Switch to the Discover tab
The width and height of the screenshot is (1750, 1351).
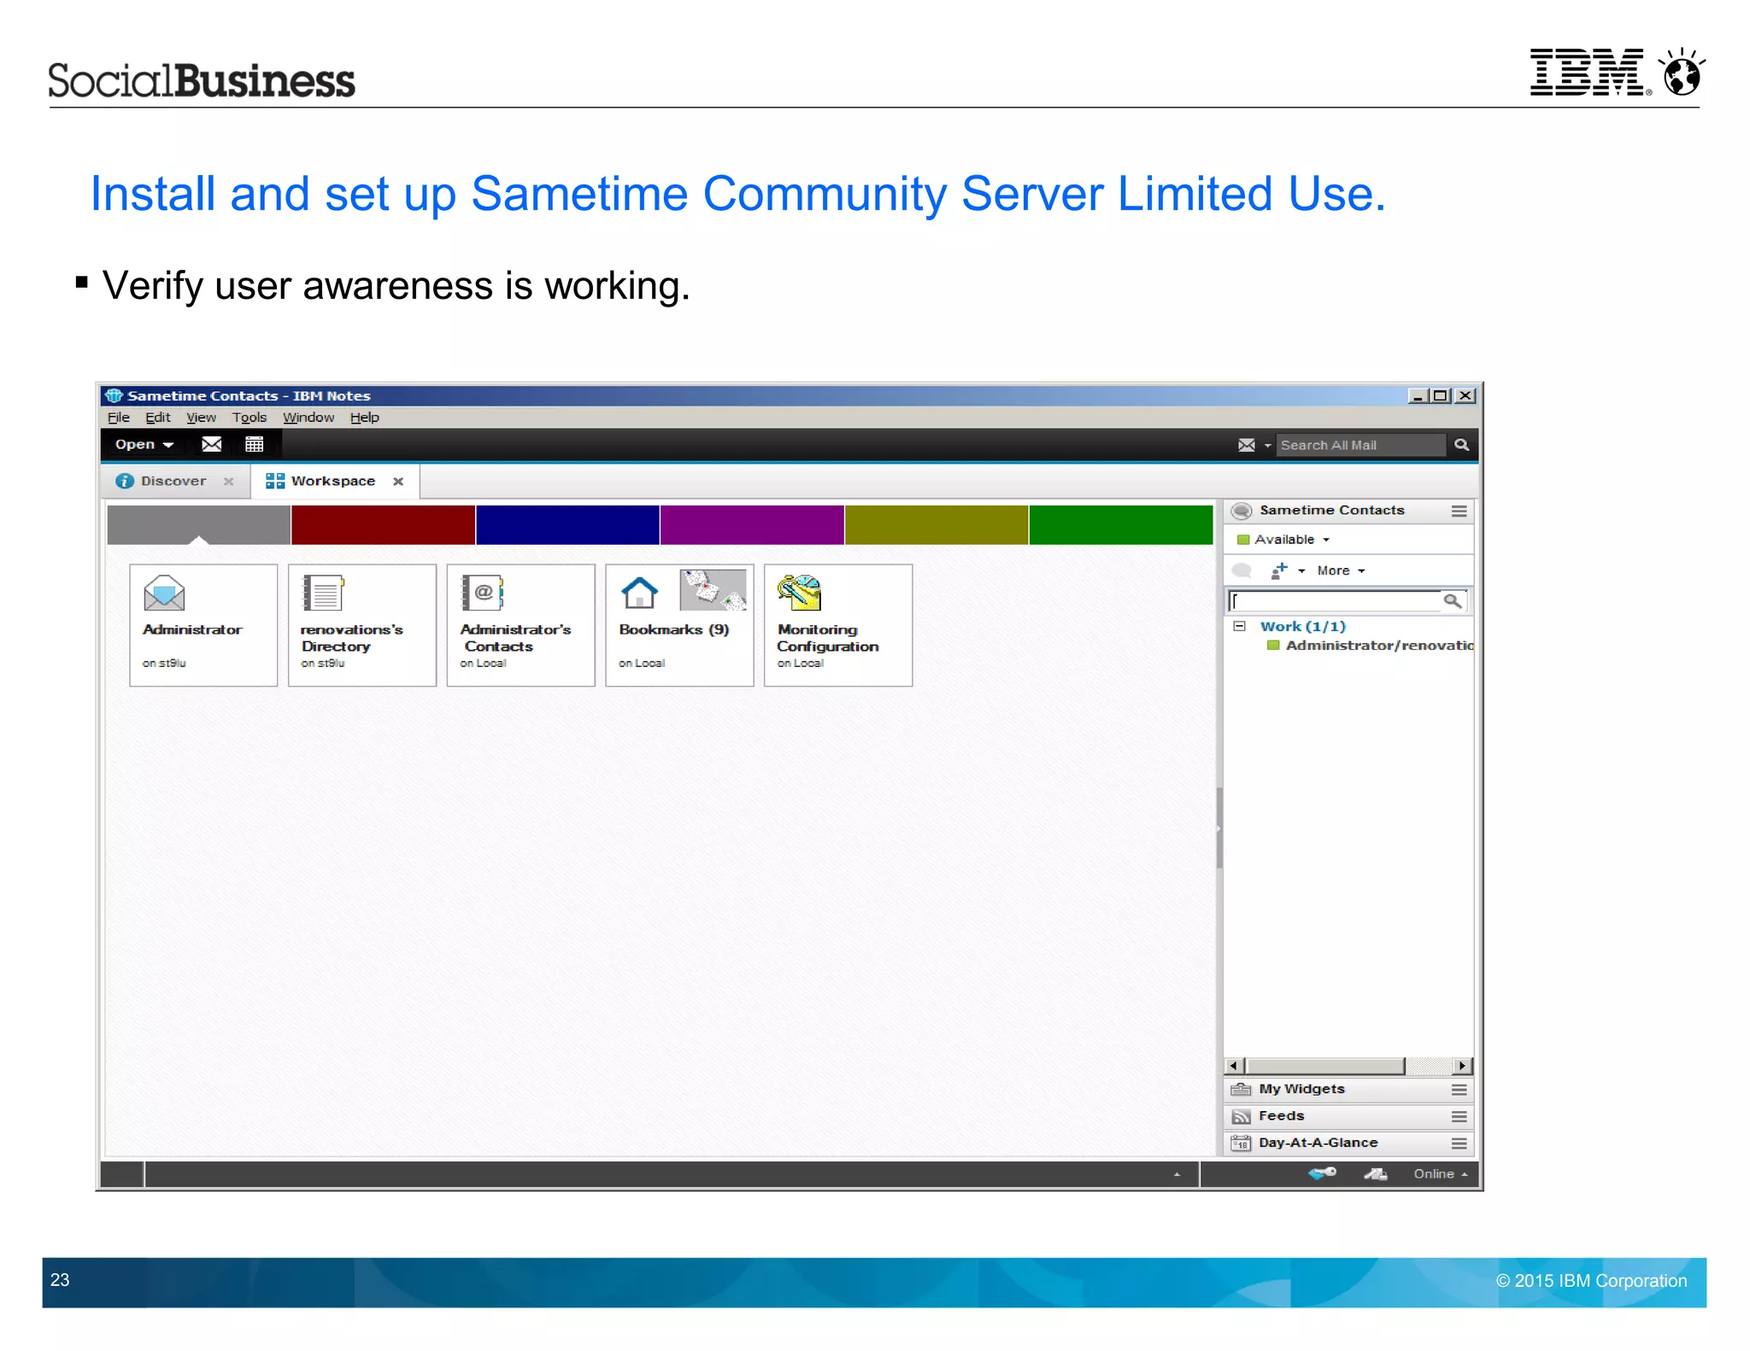pos(174,481)
